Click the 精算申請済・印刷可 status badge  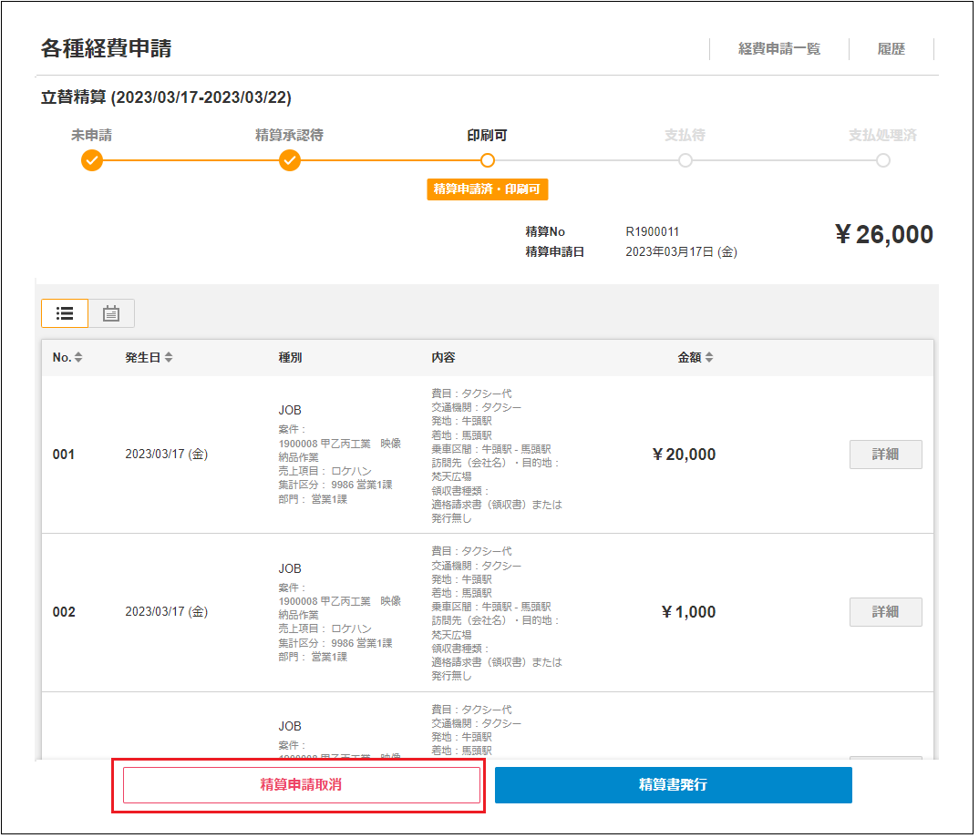pos(487,189)
